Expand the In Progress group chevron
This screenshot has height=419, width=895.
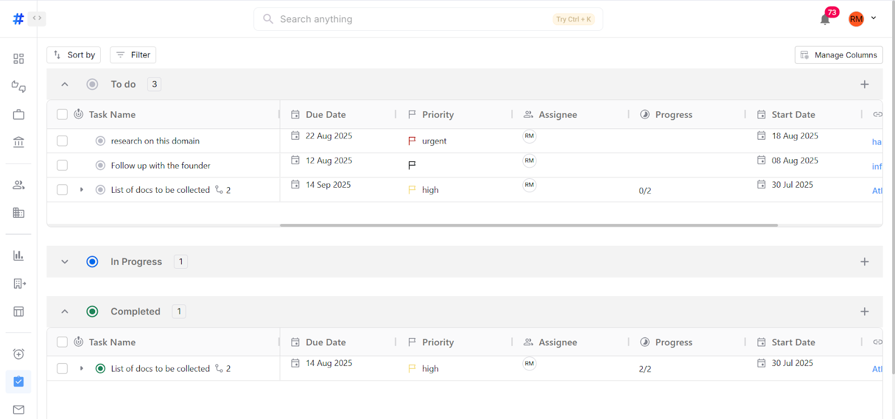pos(65,261)
